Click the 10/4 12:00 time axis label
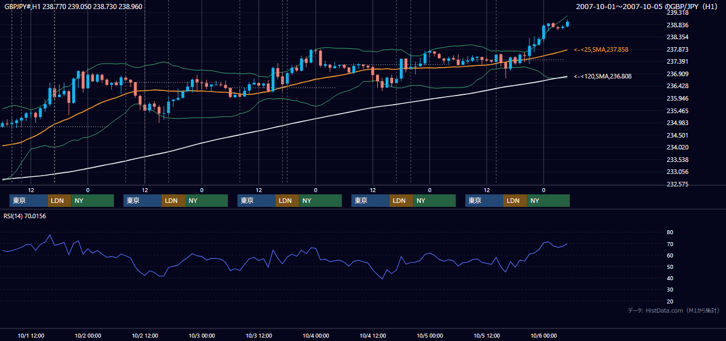The image size is (726, 341). tap(373, 336)
